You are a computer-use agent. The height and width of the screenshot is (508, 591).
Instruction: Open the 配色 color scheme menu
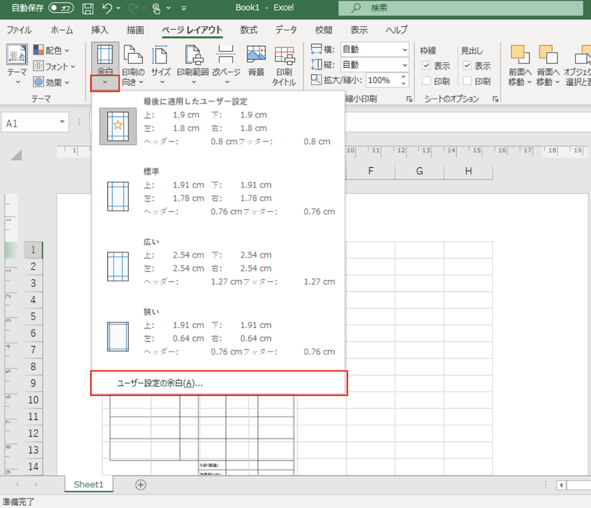(51, 50)
